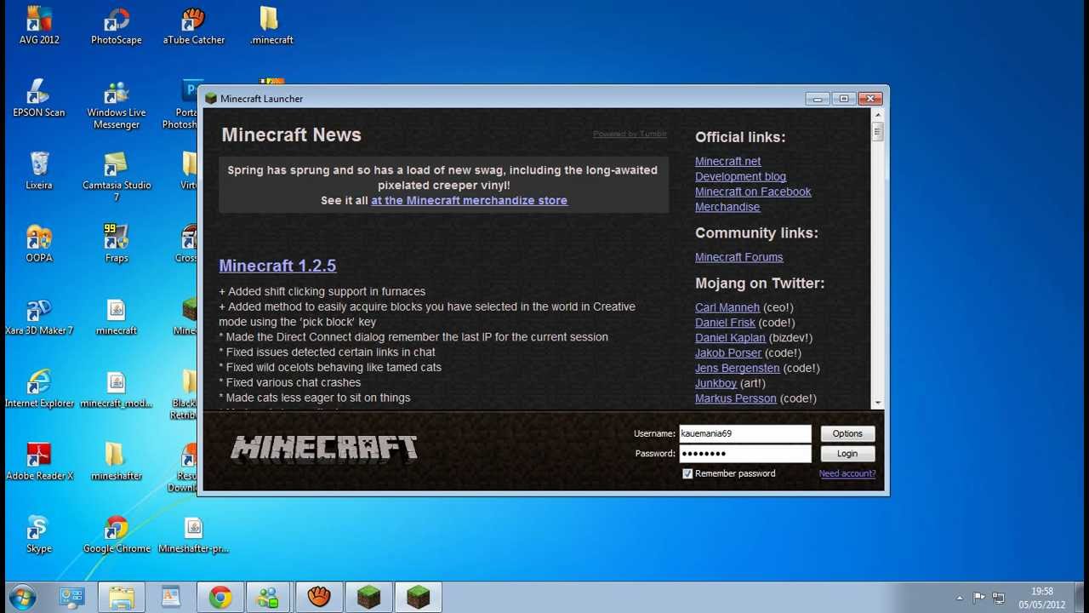The height and width of the screenshot is (613, 1089).
Task: Select the desktop file named minecraft
Action: pyautogui.click(x=117, y=316)
